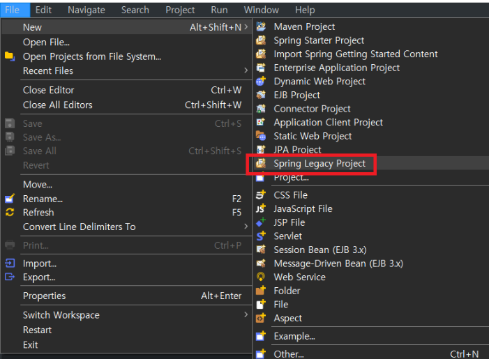489x359 pixels.
Task: Click the Other wizard icon
Action: pyautogui.click(x=261, y=354)
